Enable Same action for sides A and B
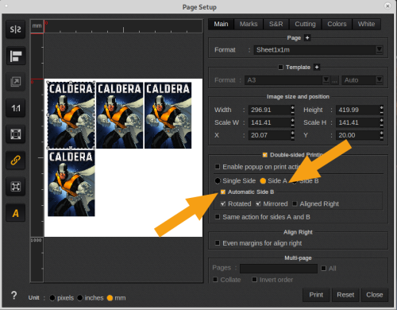This screenshot has height=310, width=397. point(218,217)
